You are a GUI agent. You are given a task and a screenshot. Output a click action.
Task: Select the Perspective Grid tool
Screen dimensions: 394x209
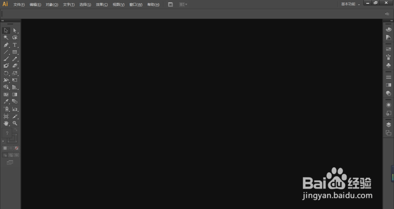(15, 87)
